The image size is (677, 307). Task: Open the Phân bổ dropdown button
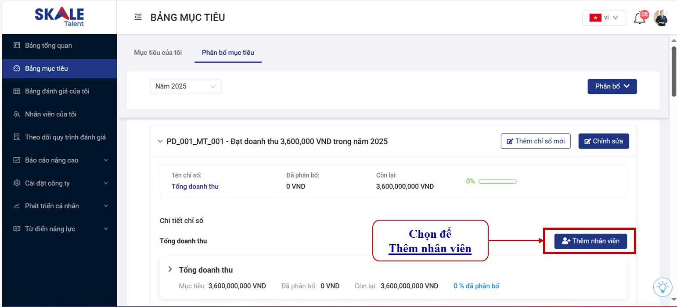(612, 86)
